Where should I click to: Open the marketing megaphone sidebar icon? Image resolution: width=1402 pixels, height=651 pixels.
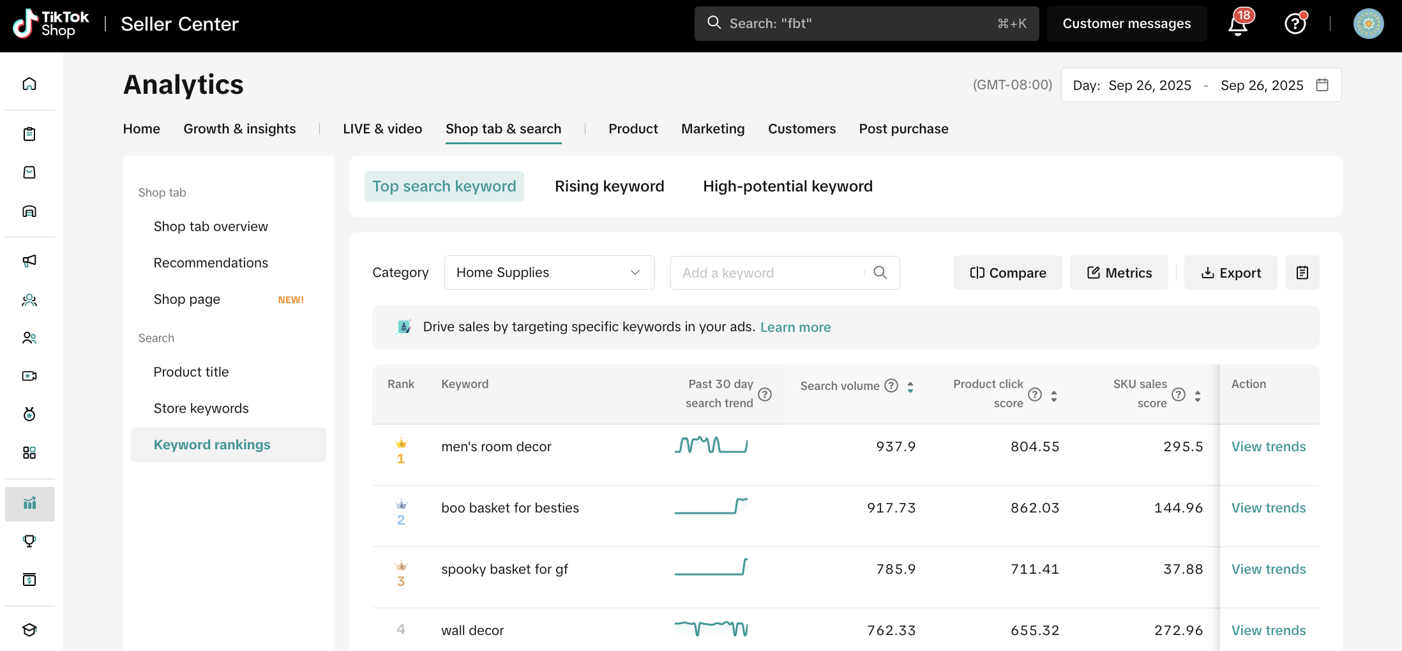[x=29, y=260]
